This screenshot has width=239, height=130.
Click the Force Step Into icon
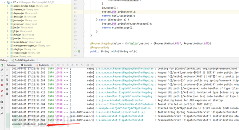click(68, 65)
